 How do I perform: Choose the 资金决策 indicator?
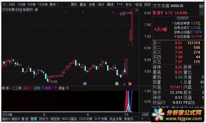coord(115,119)
